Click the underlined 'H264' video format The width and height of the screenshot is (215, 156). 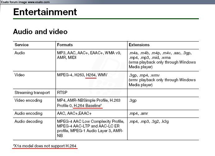[x=91, y=75]
